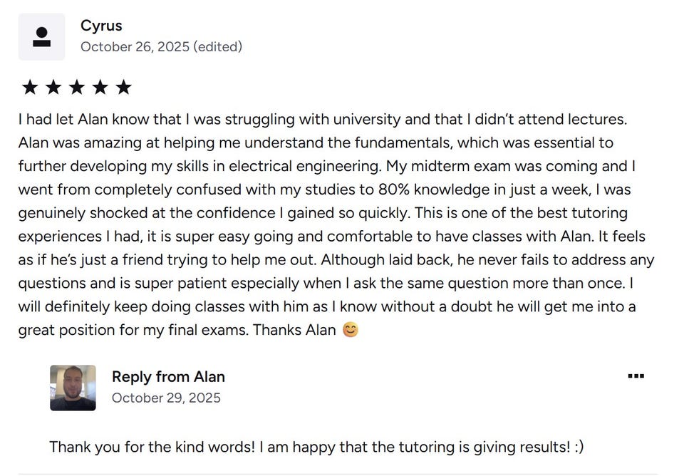Click the October 26, 2025 review date
Viewport: 684px width, 476px height.
tap(135, 47)
